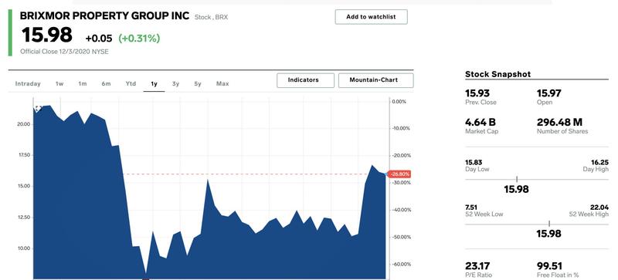Click the 4.64 B Market Cap value
This screenshot has width=618, height=280.
coord(480,122)
